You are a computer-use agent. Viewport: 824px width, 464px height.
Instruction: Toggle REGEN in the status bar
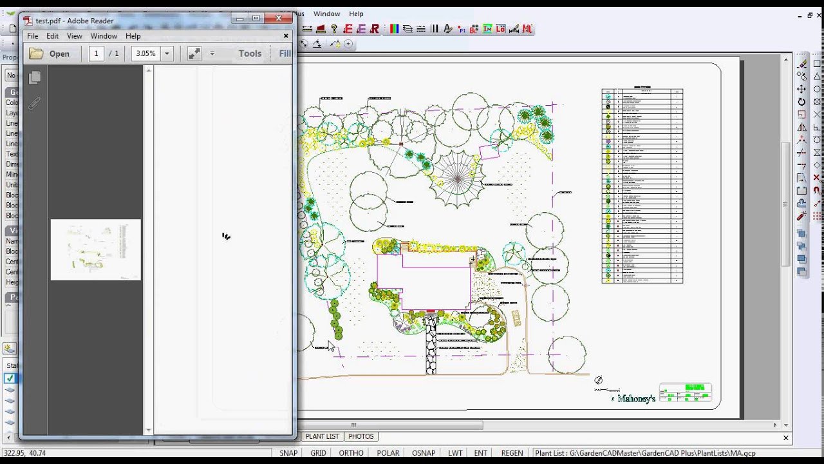(x=512, y=453)
